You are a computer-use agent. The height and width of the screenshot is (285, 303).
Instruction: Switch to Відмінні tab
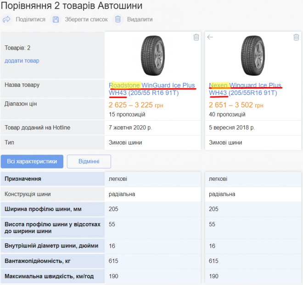pos(89,162)
